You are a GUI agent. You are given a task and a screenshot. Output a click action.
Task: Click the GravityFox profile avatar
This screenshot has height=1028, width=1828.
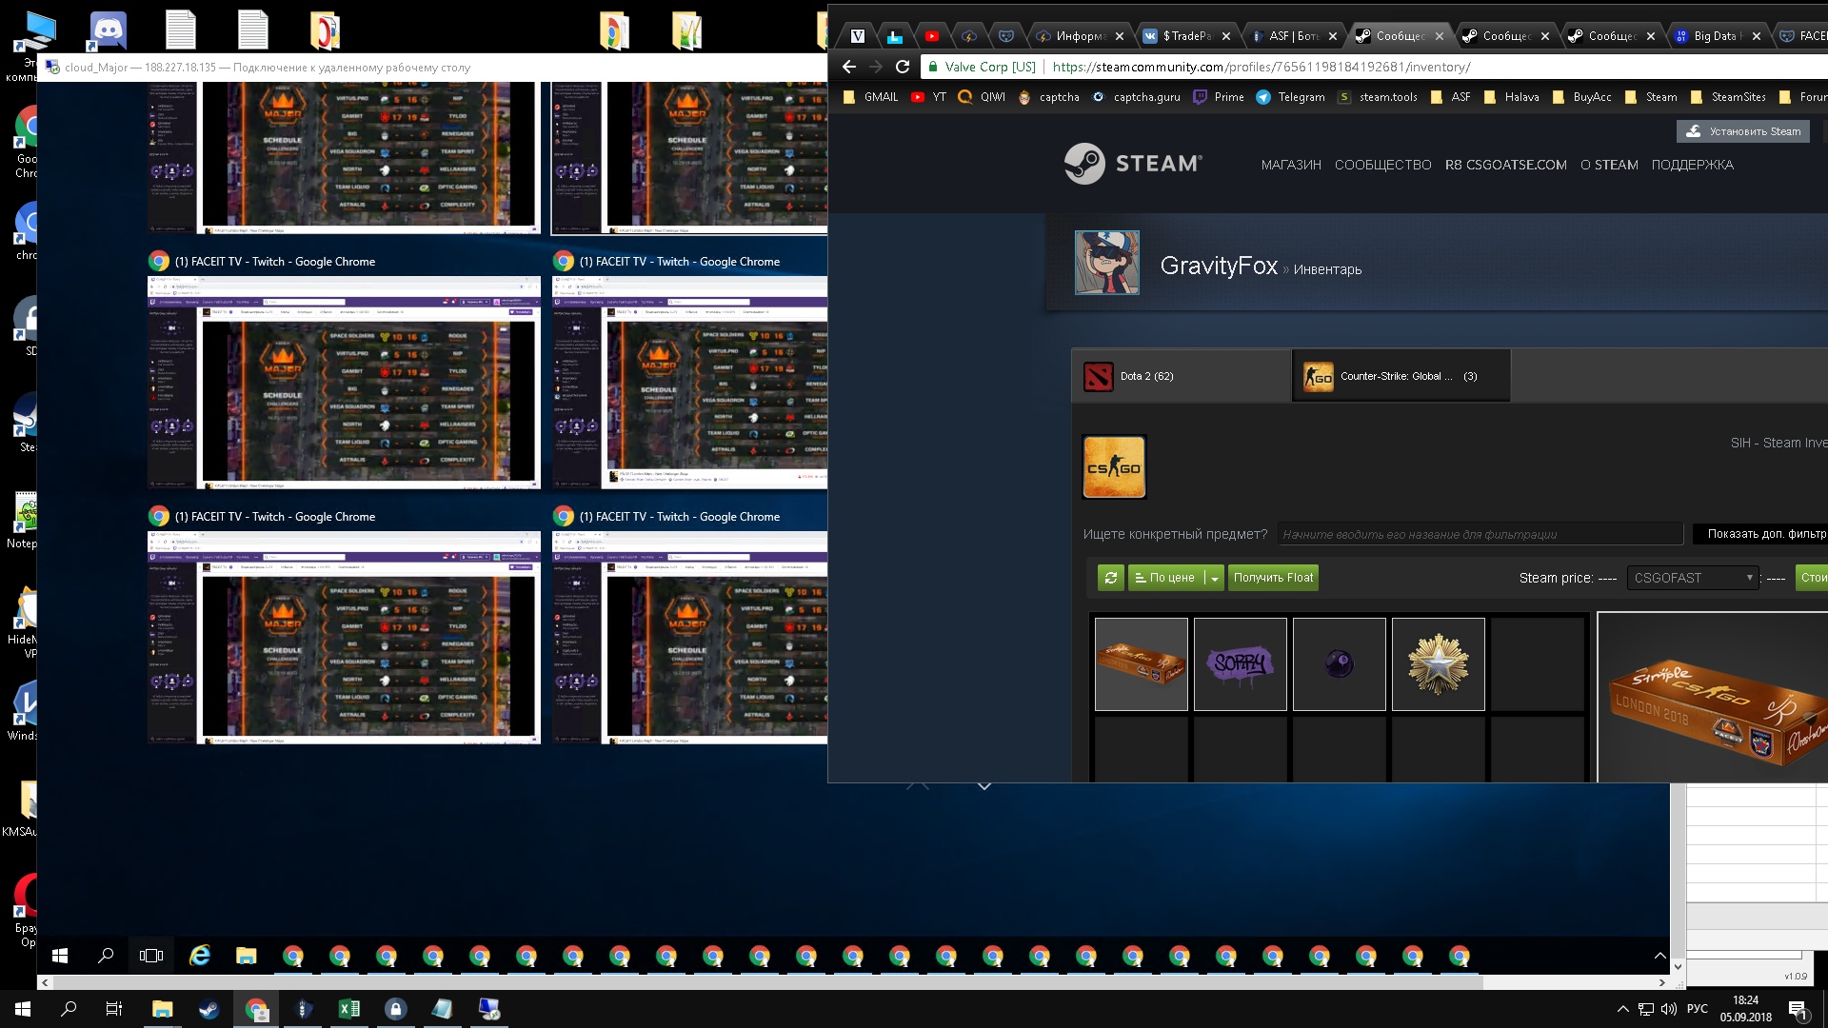point(1106,263)
